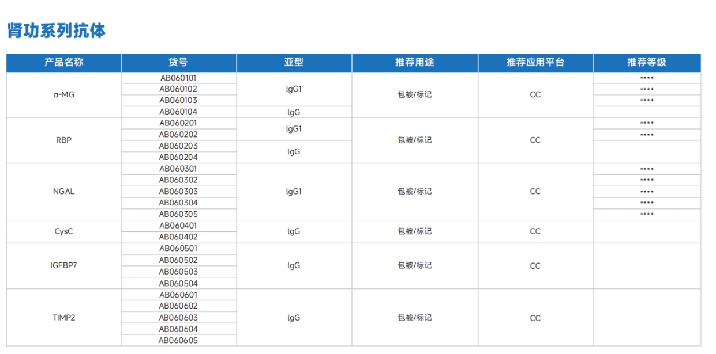
Task: Select catalog number AB060402
Action: [178, 237]
